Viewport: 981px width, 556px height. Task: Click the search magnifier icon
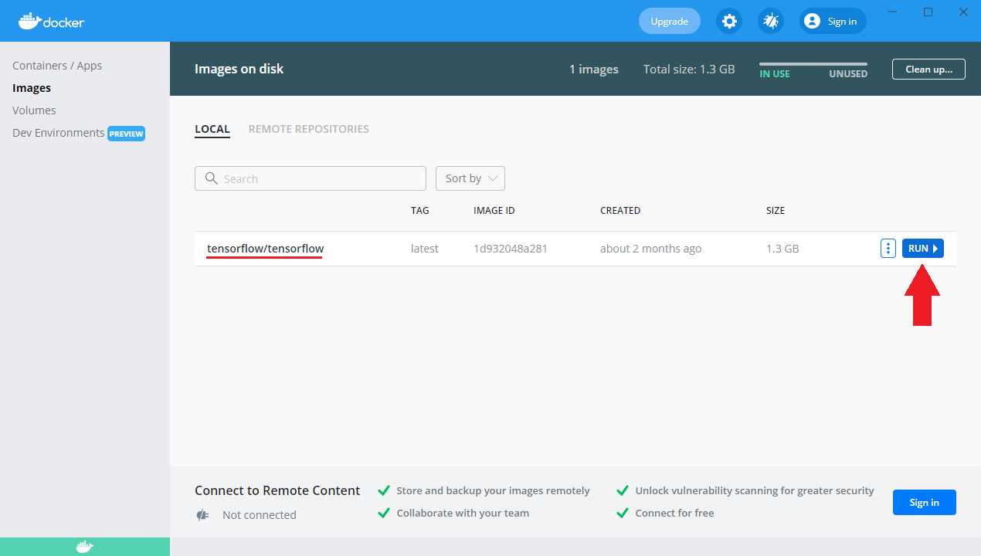point(211,178)
